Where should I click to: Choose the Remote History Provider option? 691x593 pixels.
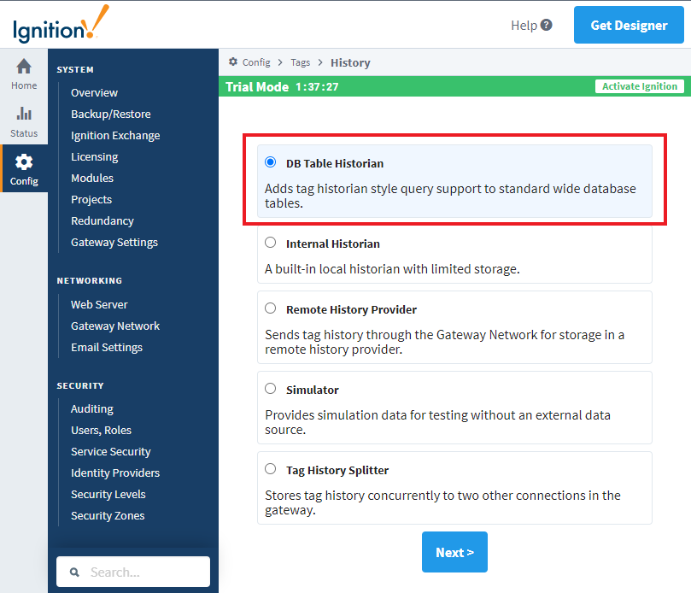[270, 308]
